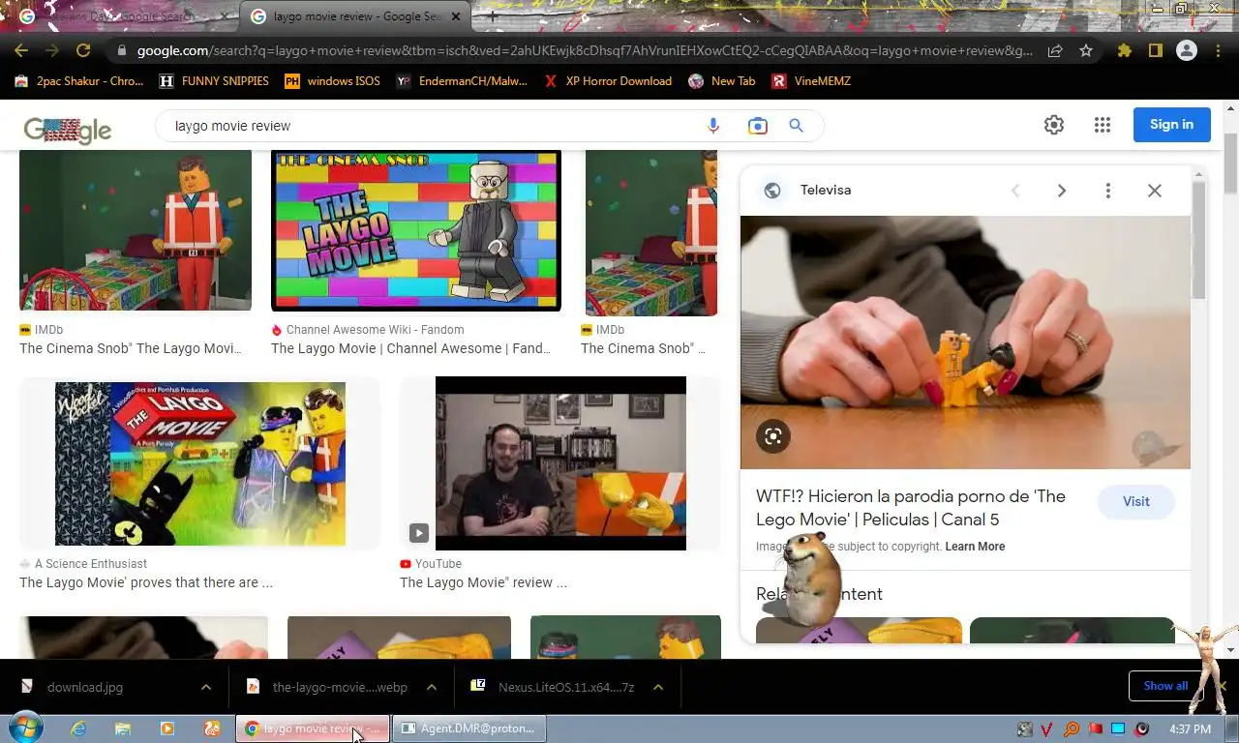
Task: Close the laygo movie review tab
Action: [x=456, y=16]
